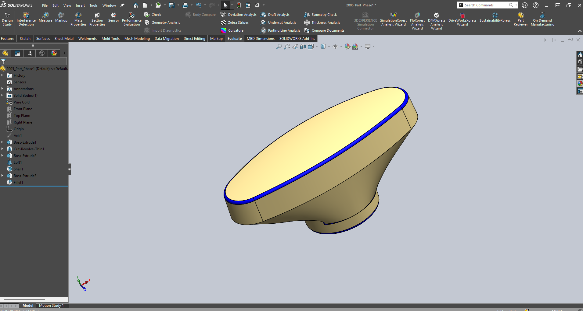
Task: Open the Interference Detection tool
Action: [x=26, y=19]
